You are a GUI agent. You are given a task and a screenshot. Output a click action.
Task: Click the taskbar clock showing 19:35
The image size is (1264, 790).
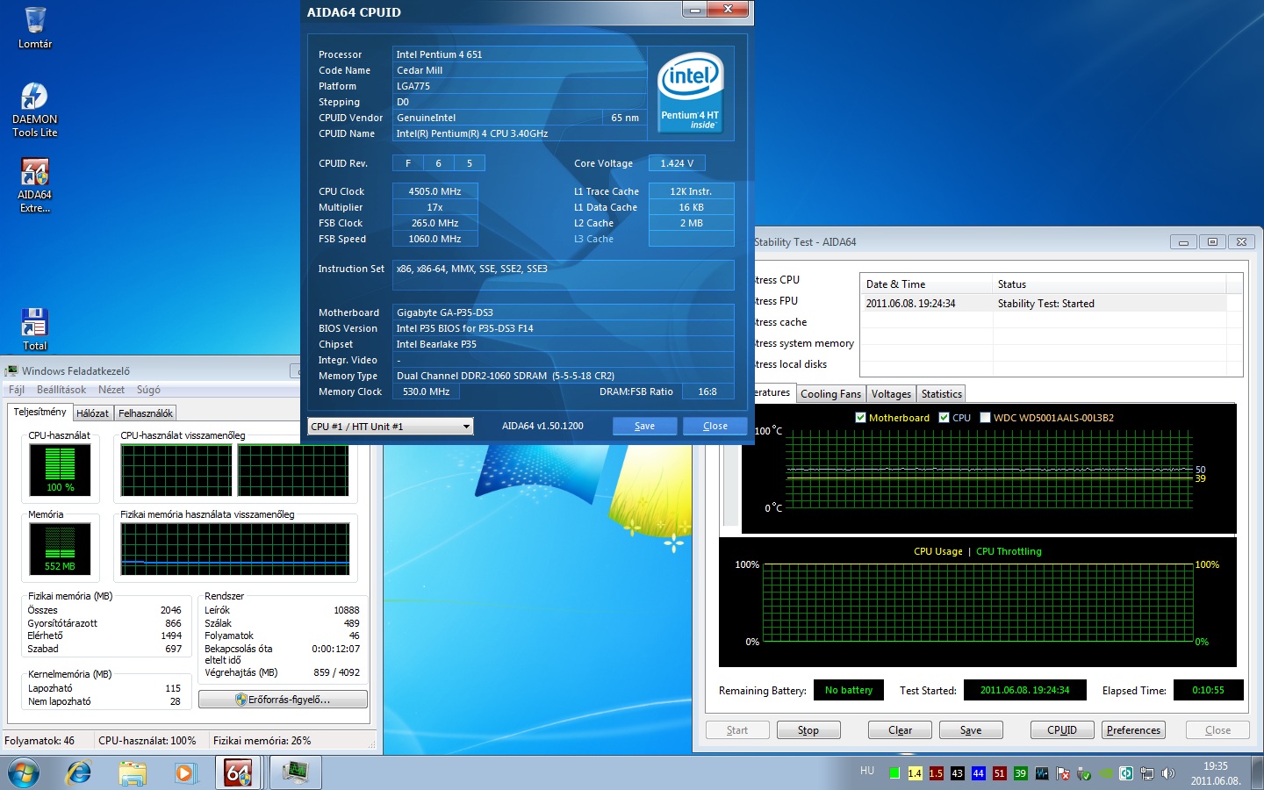coord(1216,773)
